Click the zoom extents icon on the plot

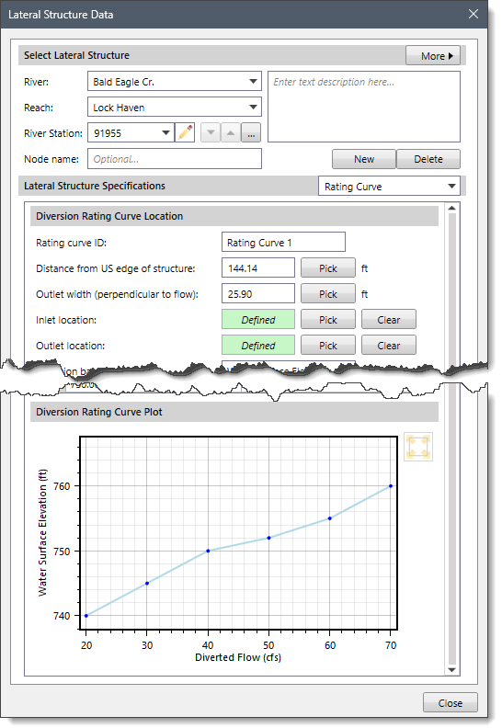418,447
